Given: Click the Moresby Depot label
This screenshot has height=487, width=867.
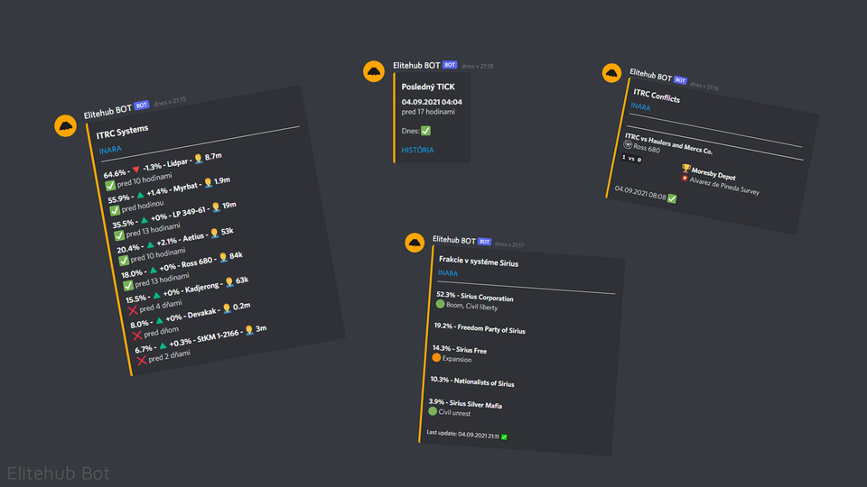Looking at the screenshot, I should click(713, 174).
